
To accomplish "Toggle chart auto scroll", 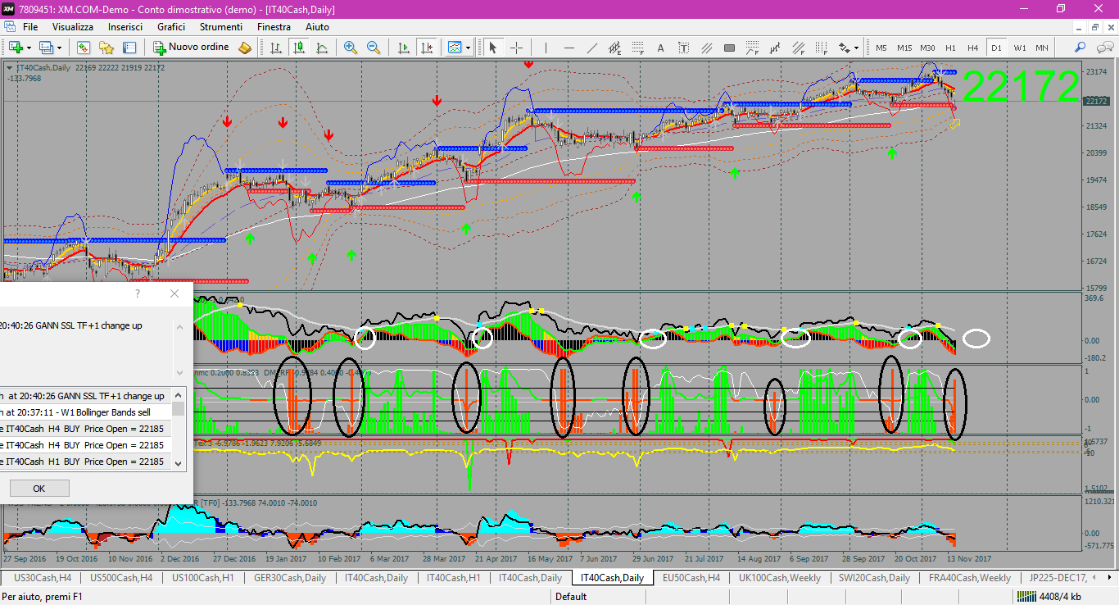I will (x=403, y=48).
